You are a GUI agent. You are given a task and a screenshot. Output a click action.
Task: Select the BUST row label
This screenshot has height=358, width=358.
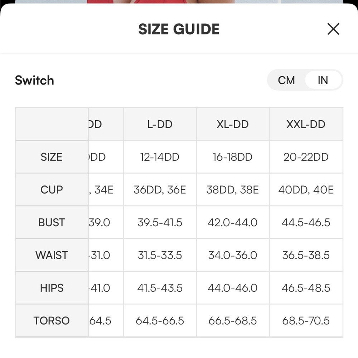tap(52, 222)
